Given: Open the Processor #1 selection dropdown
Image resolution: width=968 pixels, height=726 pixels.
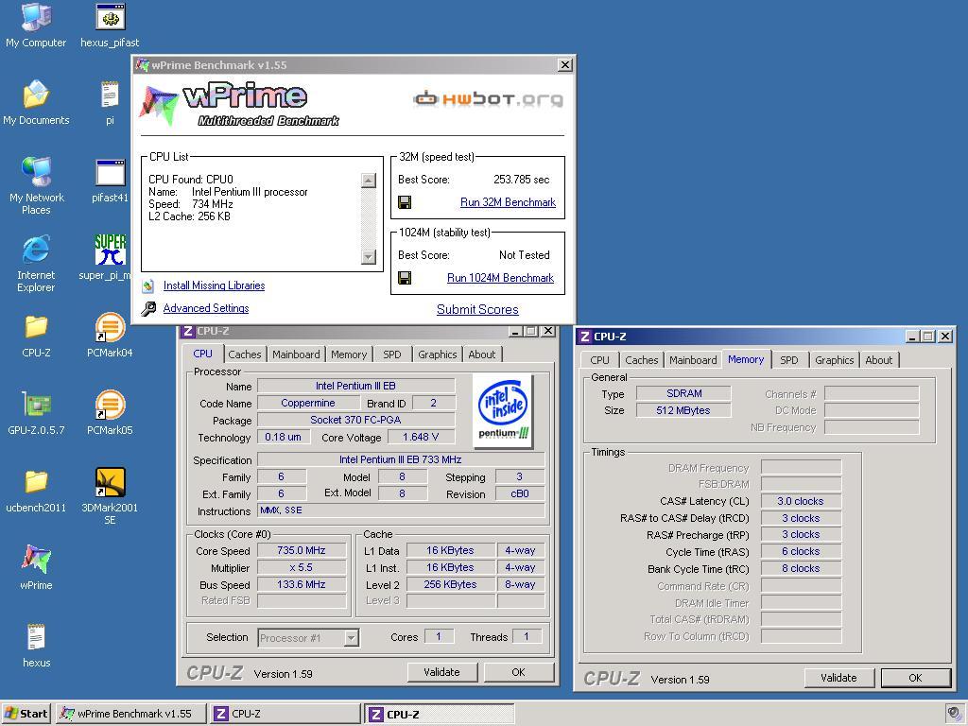Looking at the screenshot, I should (x=352, y=638).
